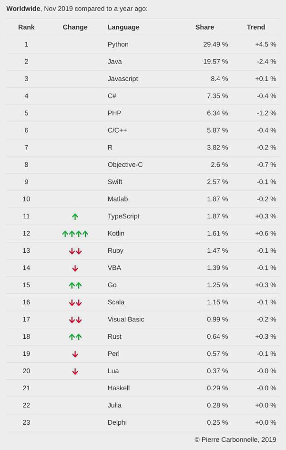Click the Language column header

(x=123, y=27)
